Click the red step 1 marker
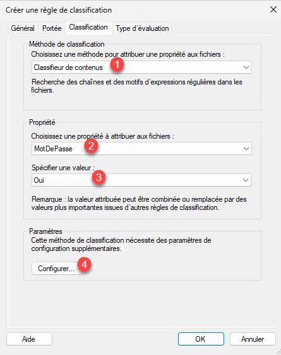The width and height of the screenshot is (281, 355). click(117, 65)
